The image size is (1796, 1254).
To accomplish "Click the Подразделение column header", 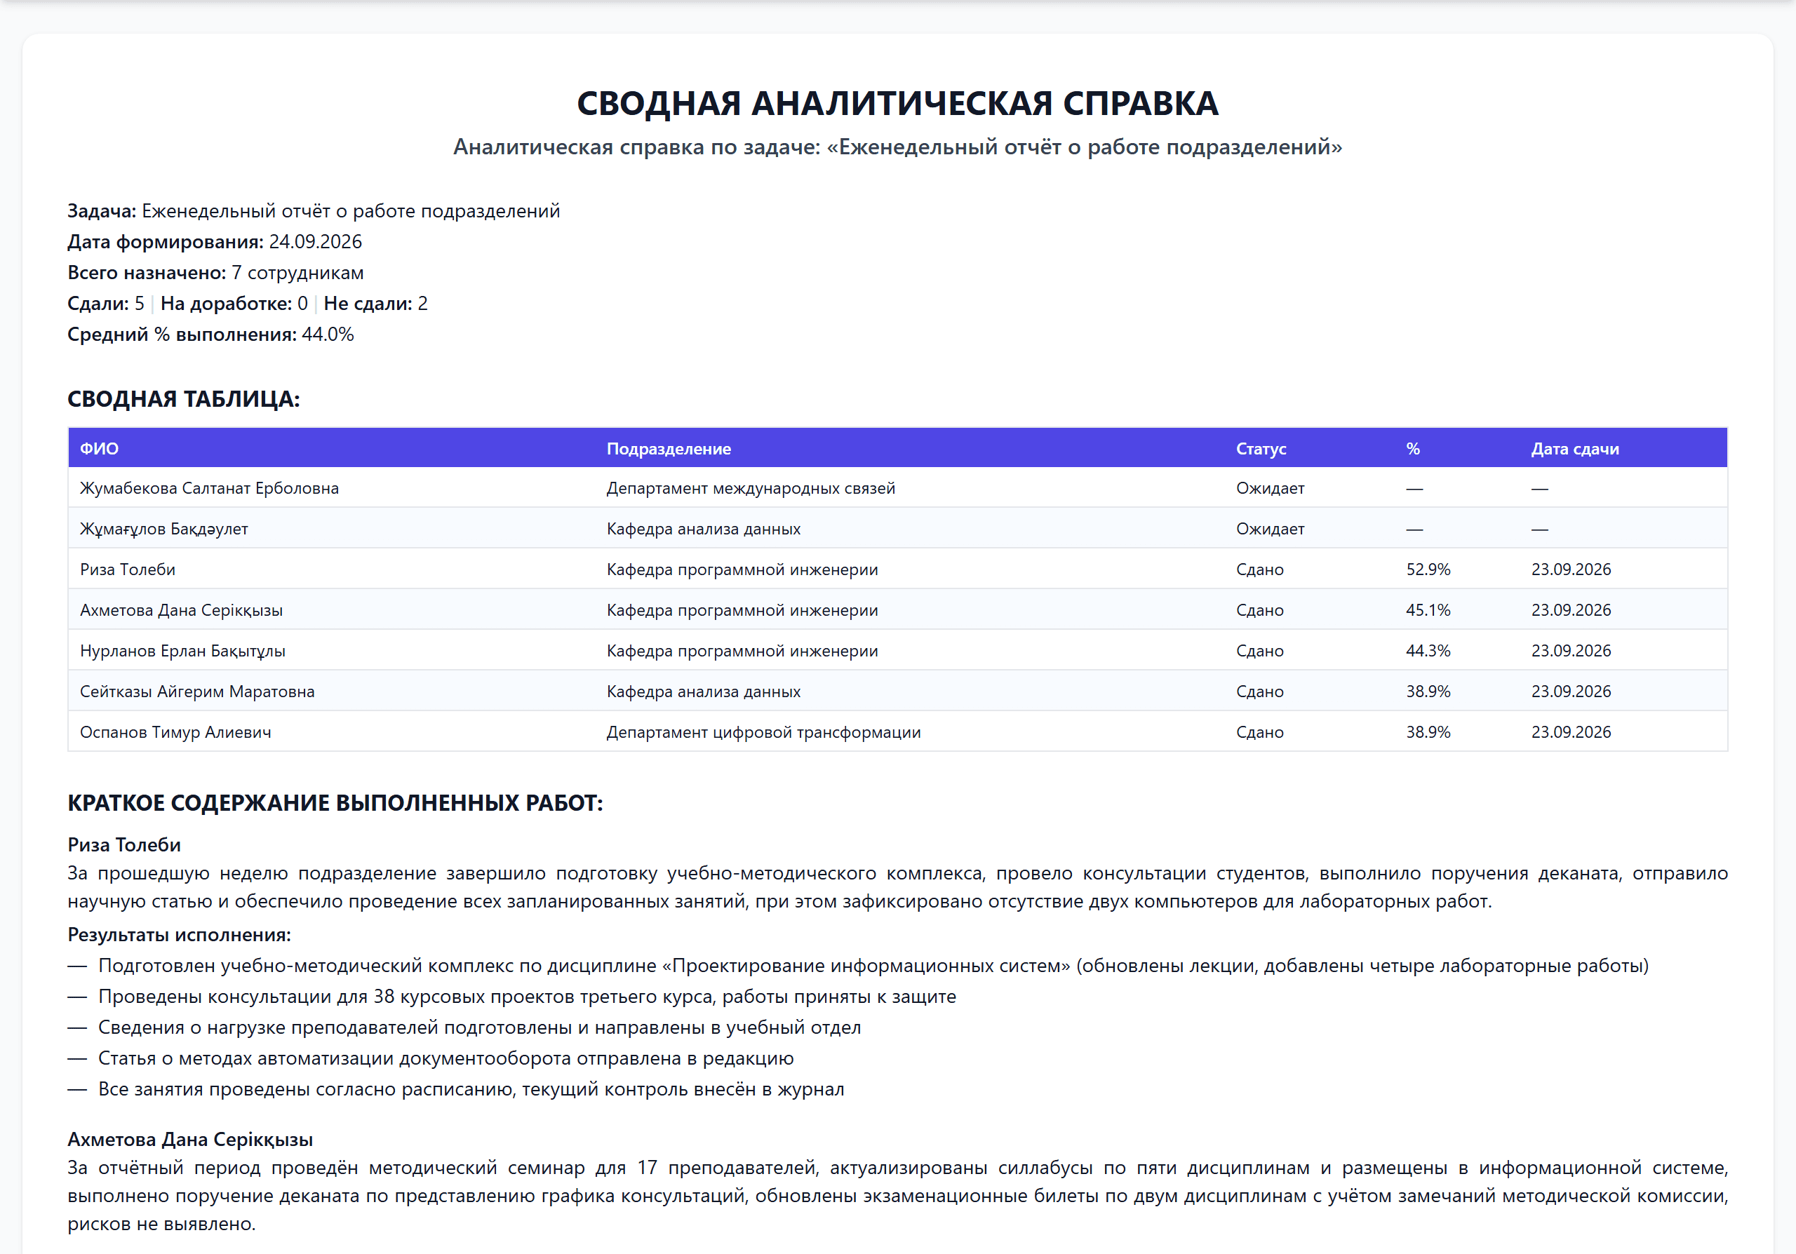I will (669, 449).
